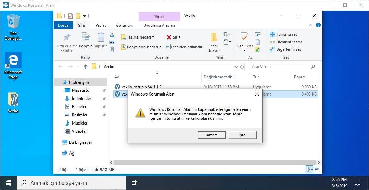
Task: Collapse the ribbon with the chevron
Action: tap(311, 25)
